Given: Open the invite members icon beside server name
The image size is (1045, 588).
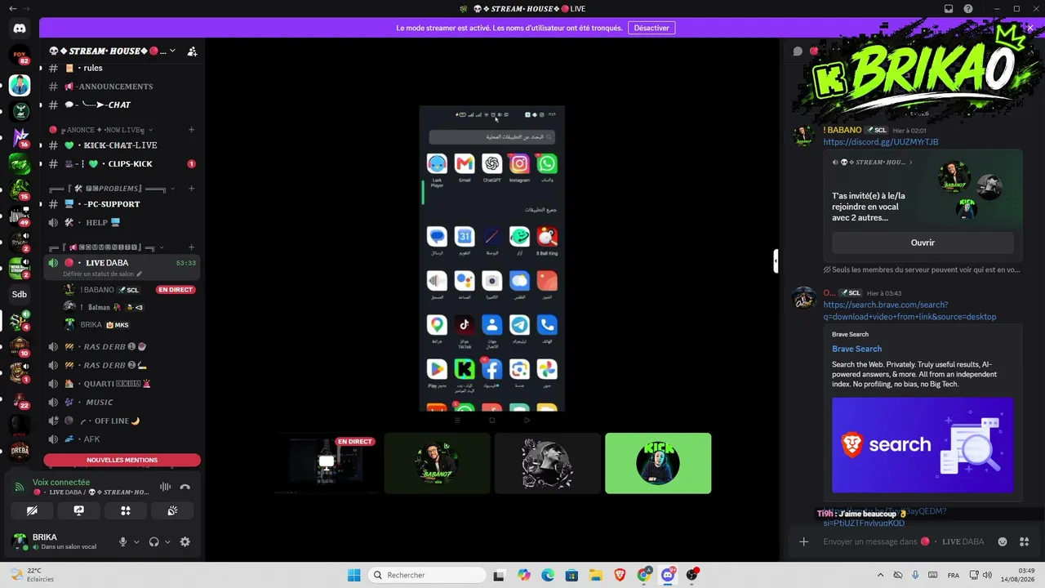Looking at the screenshot, I should (192, 51).
